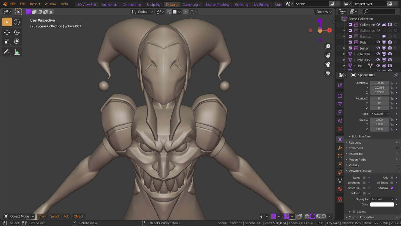Image resolution: width=401 pixels, height=226 pixels.
Task: Activate the Transform tool
Action: pos(17,41)
